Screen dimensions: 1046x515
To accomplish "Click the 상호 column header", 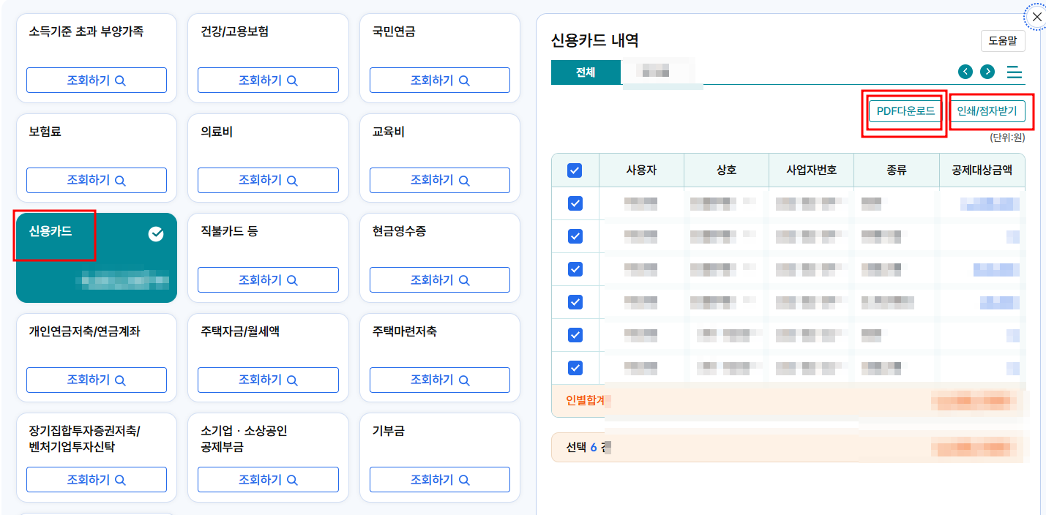I will click(x=726, y=170).
